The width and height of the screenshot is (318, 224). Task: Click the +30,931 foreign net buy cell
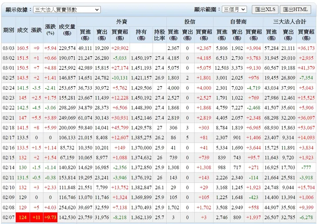120,118
